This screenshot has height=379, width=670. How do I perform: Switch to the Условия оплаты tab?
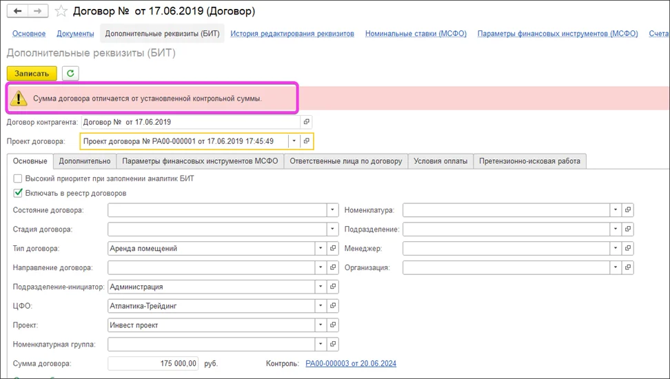point(440,161)
